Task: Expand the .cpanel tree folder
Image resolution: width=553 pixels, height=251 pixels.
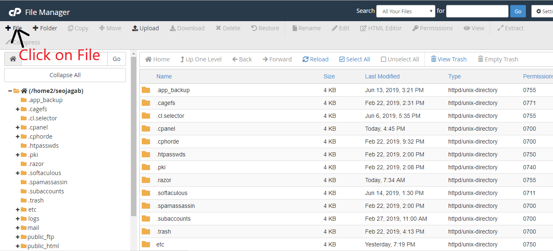Action: tap(17, 127)
